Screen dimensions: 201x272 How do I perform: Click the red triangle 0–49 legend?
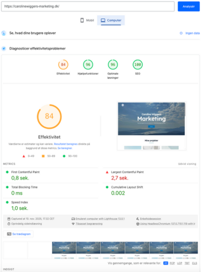coord(24,156)
